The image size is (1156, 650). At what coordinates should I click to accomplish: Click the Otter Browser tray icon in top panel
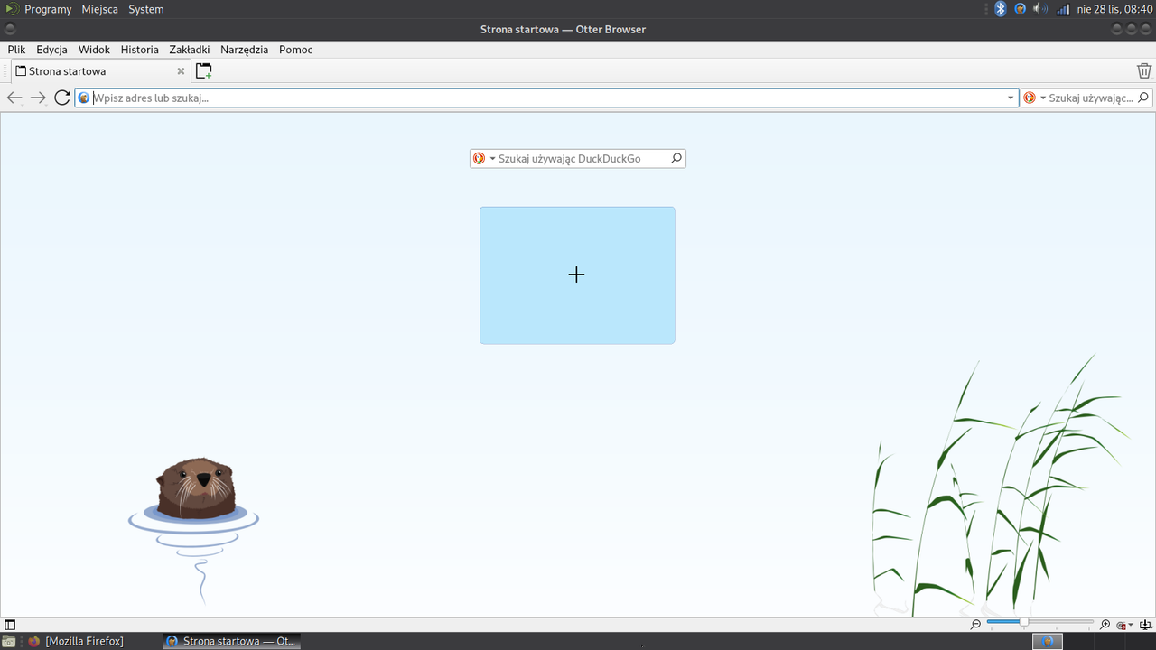(1021, 9)
